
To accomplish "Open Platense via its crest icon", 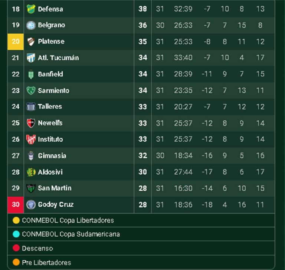I will pos(31,42).
